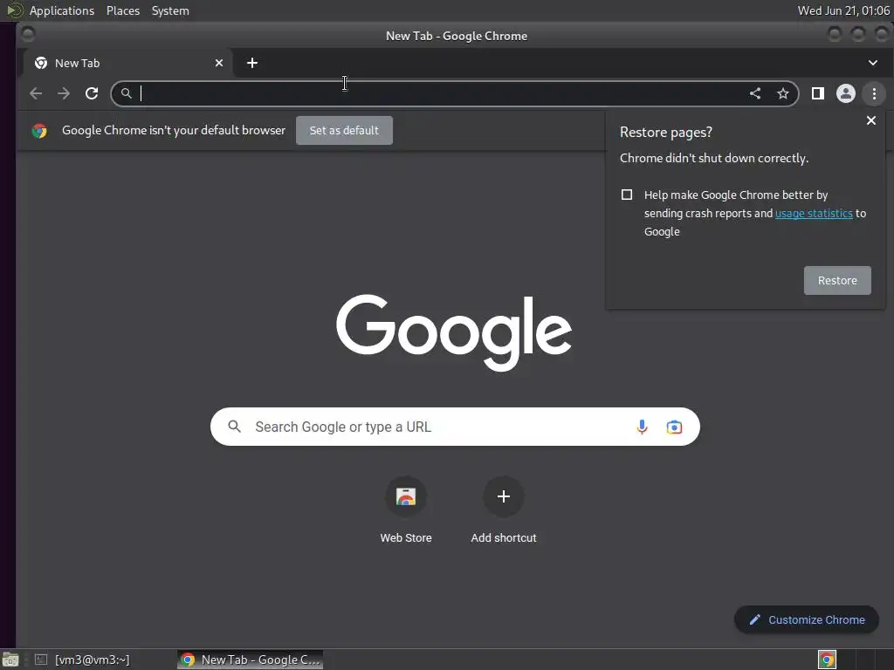
Task: Click the Add shortcut plus tile
Action: [x=504, y=496]
